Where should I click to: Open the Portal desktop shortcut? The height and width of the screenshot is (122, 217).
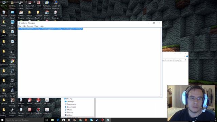13,72
